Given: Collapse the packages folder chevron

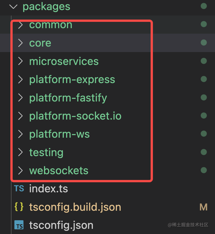Looking at the screenshot, I should 13,6.
